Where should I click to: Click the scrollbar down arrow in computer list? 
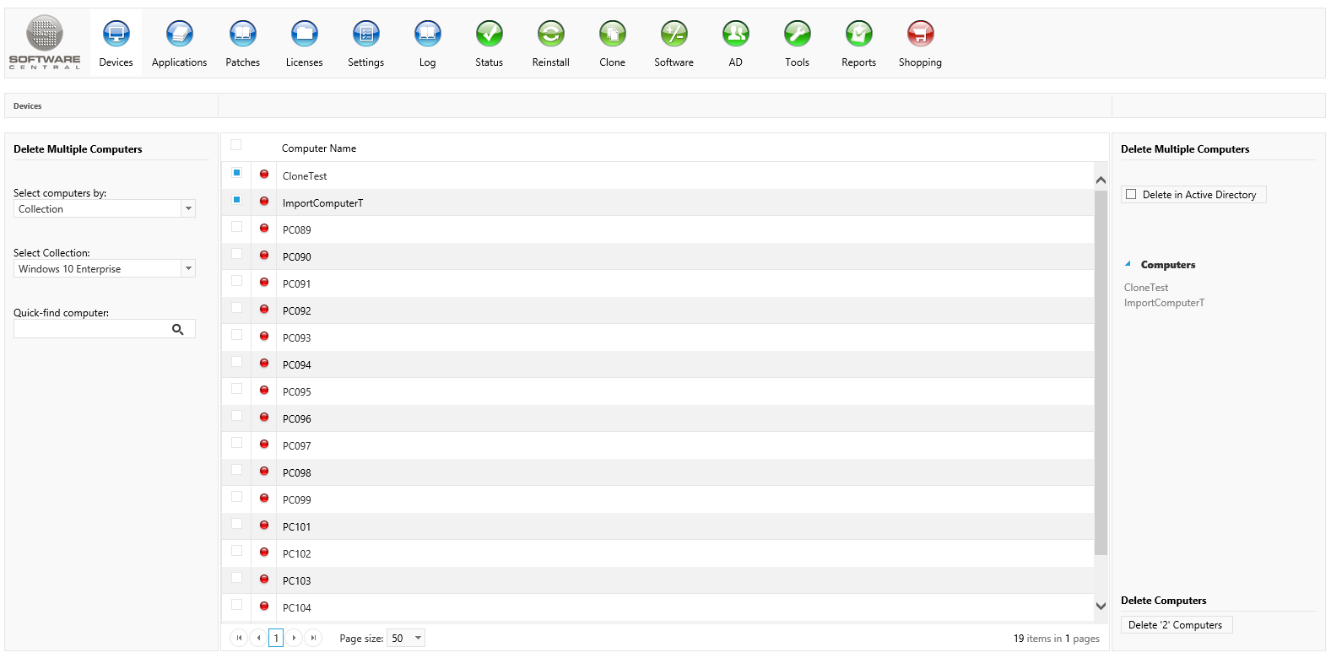1101,606
